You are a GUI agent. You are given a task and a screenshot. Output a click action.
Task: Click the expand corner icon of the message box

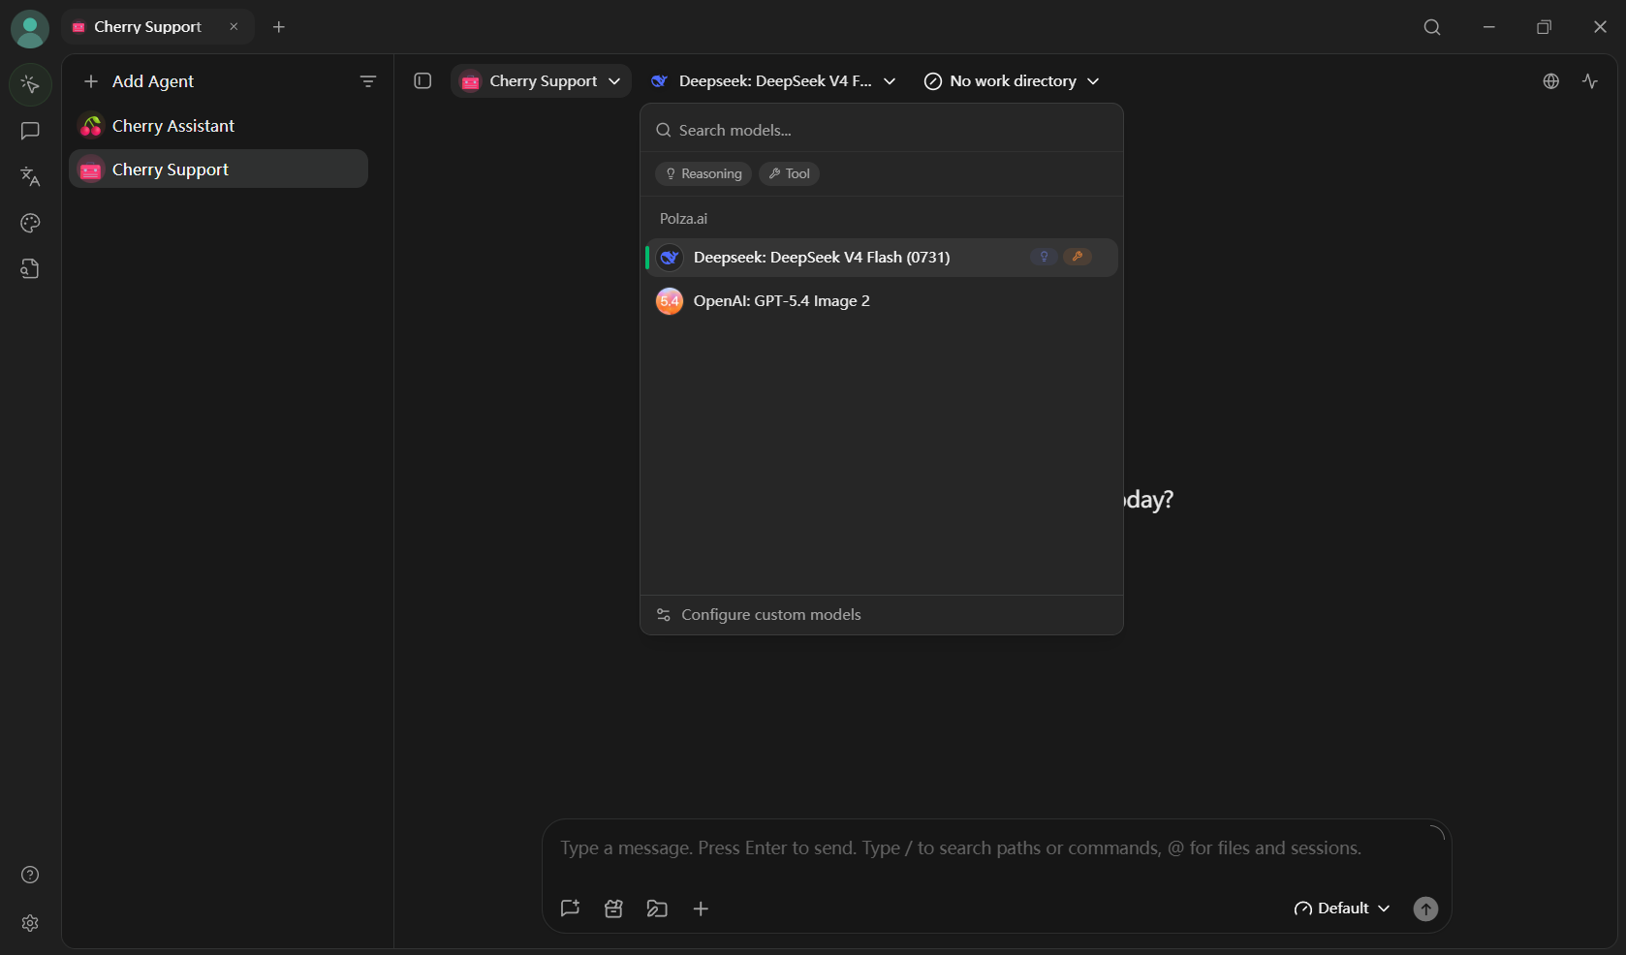(x=1437, y=832)
